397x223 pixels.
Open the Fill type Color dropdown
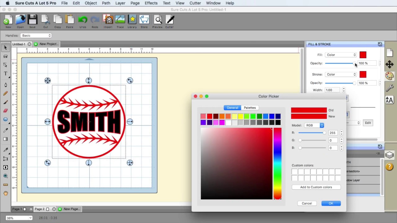pyautogui.click(x=341, y=55)
